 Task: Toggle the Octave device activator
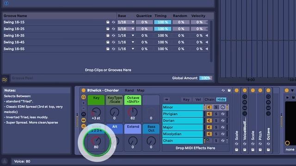pos(268,90)
